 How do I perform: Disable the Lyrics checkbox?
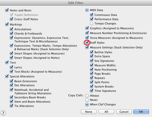[x=11, y=67]
